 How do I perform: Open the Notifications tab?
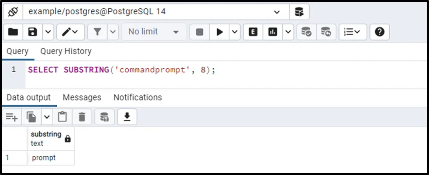(137, 97)
